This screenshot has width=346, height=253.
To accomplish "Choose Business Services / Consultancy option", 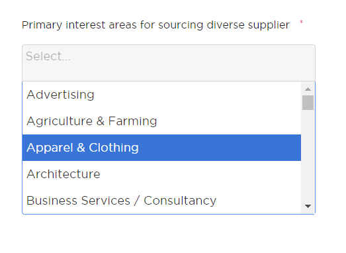I will click(161, 201).
